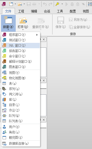Open the 会话 ribbon tab
This screenshot has width=92, height=149.
[47, 11]
